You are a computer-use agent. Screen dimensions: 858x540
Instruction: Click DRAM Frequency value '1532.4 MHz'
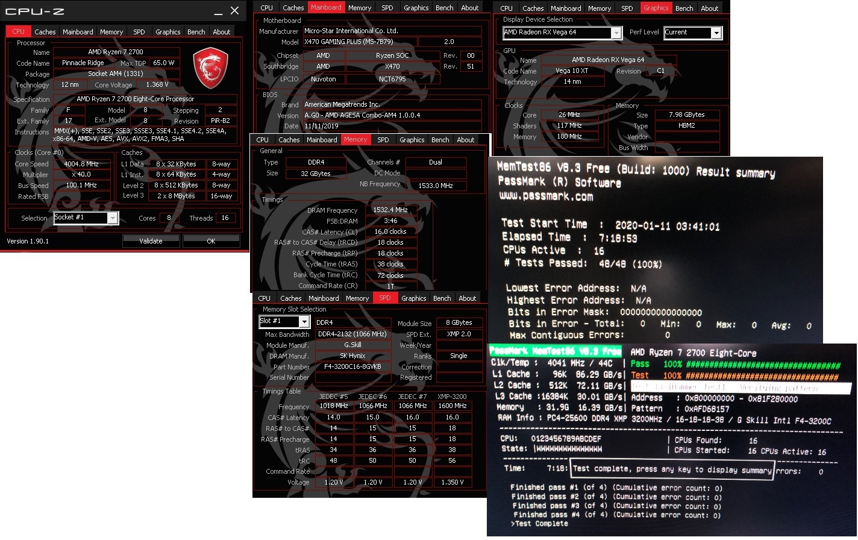coord(390,210)
